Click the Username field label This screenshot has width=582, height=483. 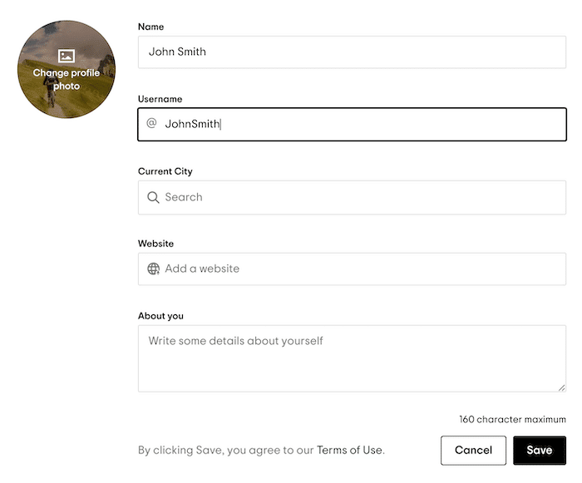[x=160, y=99]
